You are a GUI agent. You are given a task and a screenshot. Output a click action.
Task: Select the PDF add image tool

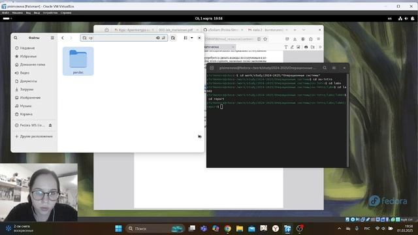point(298,47)
